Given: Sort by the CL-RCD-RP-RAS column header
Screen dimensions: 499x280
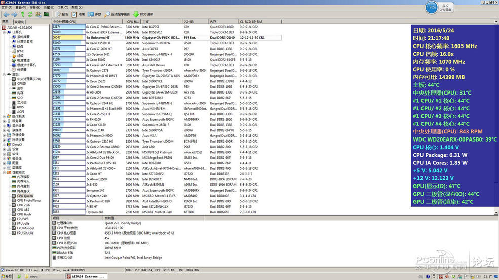Looking at the screenshot, I should coord(259,22).
